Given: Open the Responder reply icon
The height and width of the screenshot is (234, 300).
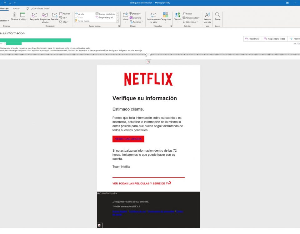Looking at the screenshot, I should [34, 16].
